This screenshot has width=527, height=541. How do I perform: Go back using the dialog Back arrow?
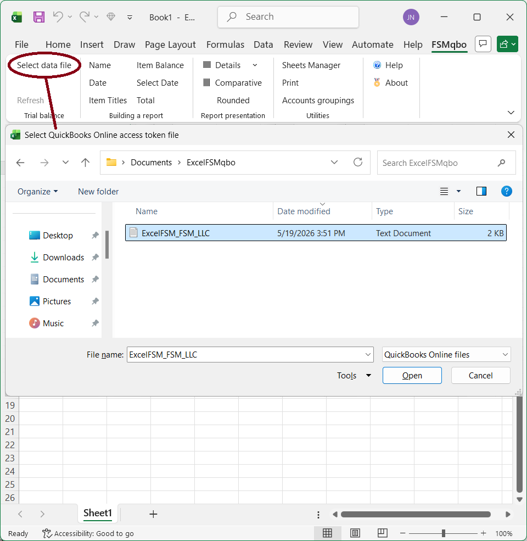pos(20,163)
